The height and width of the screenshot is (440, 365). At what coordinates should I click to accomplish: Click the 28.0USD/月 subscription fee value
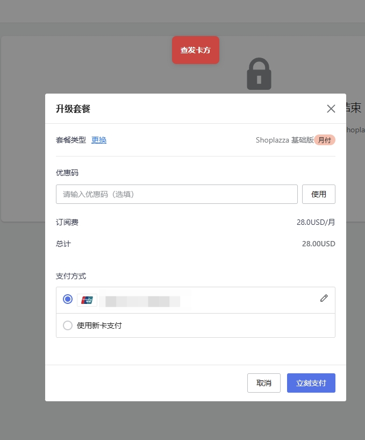coord(316,222)
